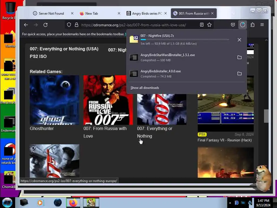
Task: Close the Server Not Found tab
Action: (72, 13)
